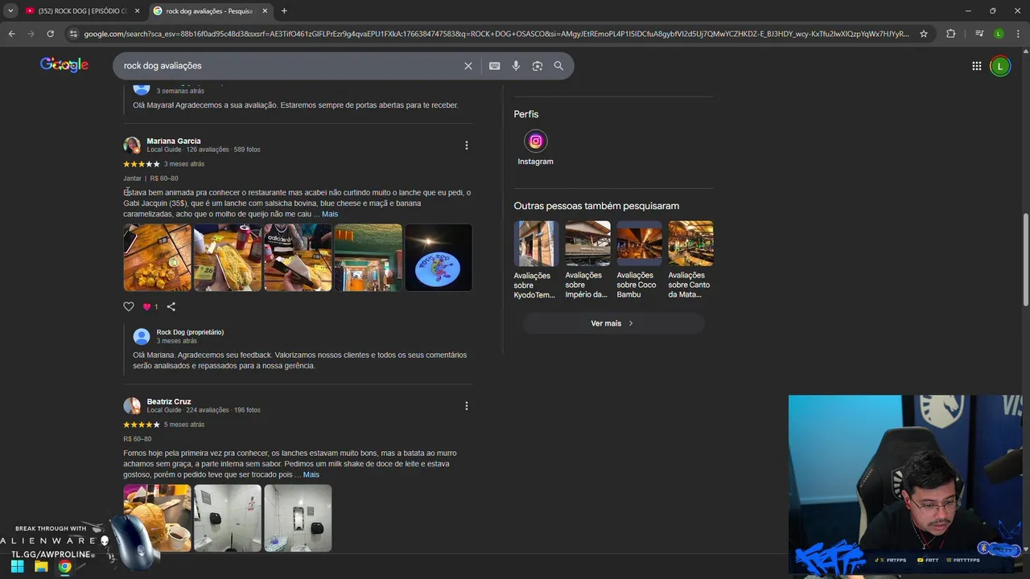Like Mariana Garcia's review with heart outline

[129, 306]
